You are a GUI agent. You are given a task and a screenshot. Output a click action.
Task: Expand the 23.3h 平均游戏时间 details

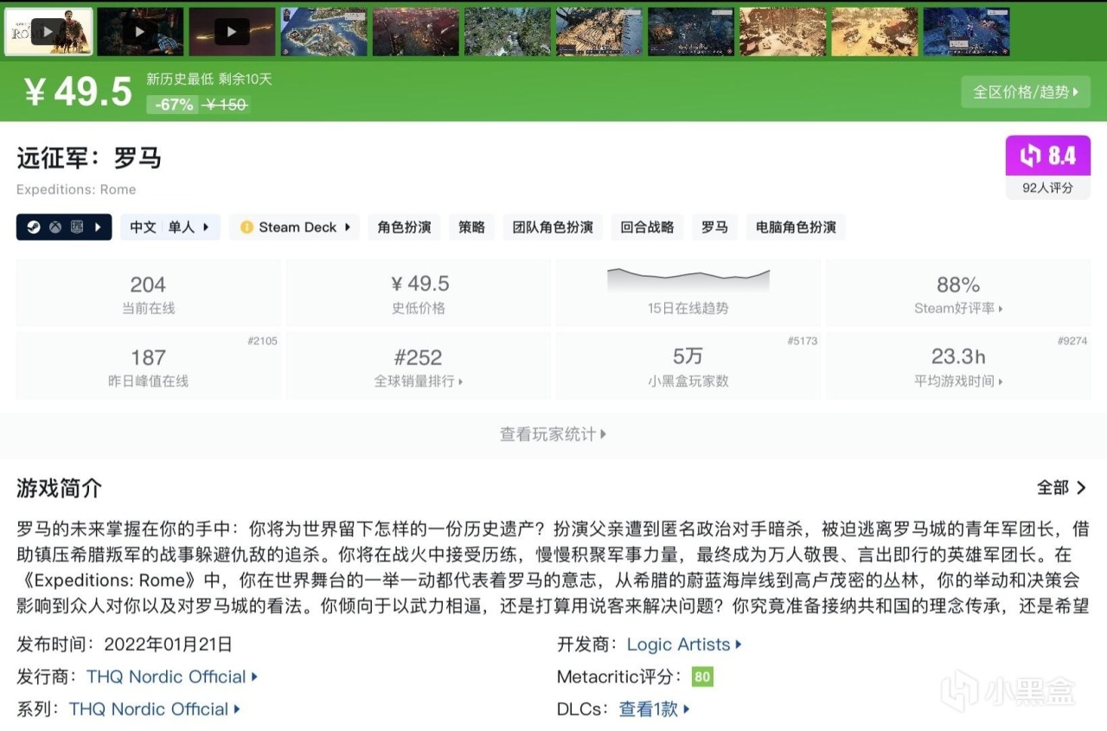point(958,366)
